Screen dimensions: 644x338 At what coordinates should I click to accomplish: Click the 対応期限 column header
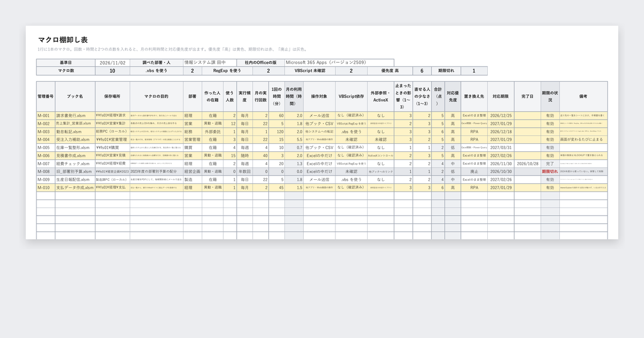[x=501, y=97]
